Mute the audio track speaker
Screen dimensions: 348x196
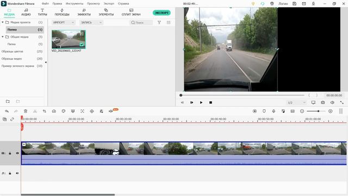(17, 173)
